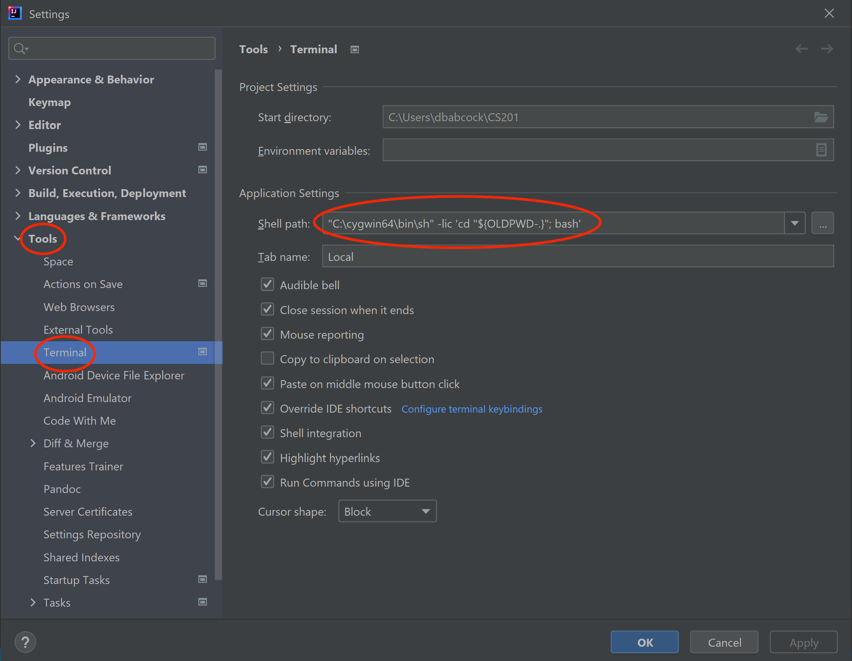This screenshot has width=852, height=661.
Task: Select Keymap in settings tree
Action: click(49, 103)
